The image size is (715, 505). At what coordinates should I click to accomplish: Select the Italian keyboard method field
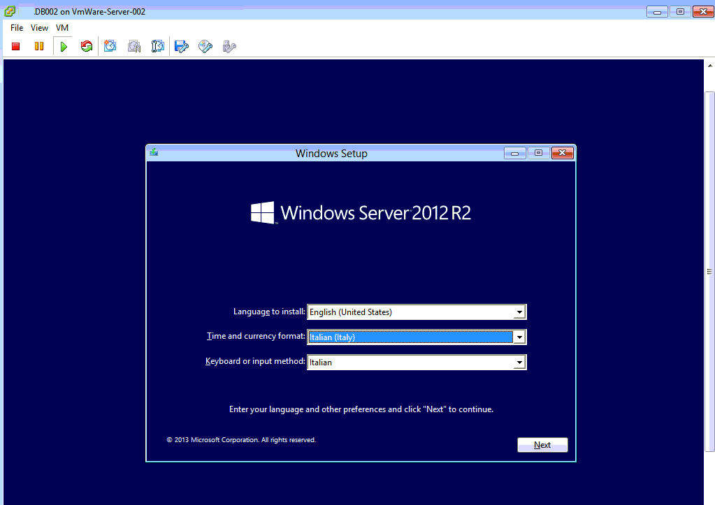(x=417, y=363)
